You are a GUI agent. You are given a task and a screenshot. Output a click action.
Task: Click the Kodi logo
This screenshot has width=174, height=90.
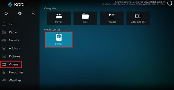pyautogui.click(x=16, y=5)
